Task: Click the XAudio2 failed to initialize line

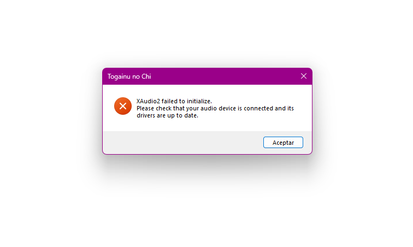Action: point(174,101)
